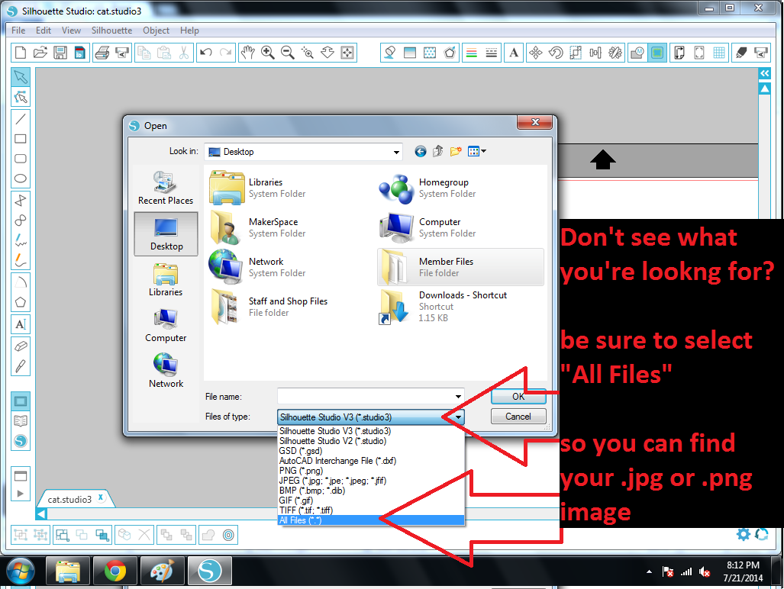
Task: Open the Library book icon
Action: pyautogui.click(x=21, y=420)
